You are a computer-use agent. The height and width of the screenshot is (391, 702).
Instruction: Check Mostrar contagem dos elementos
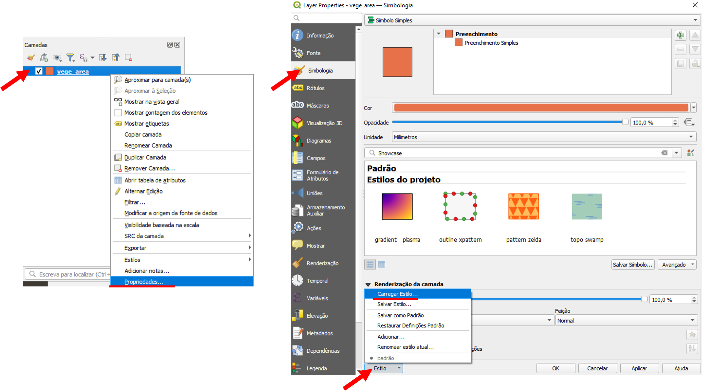click(118, 113)
